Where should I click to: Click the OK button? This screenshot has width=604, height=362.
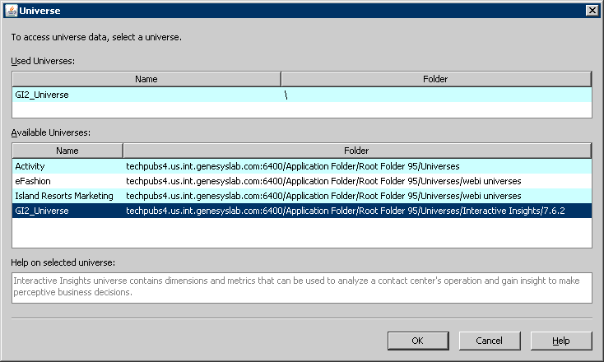pos(417,341)
